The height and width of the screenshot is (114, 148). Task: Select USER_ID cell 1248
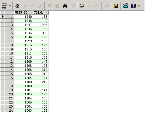pyautogui.click(x=24, y=21)
